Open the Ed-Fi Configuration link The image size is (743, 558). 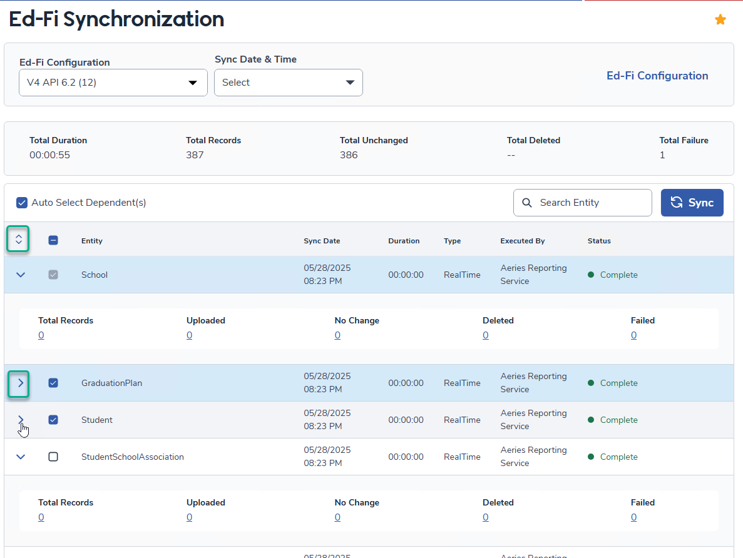(657, 76)
